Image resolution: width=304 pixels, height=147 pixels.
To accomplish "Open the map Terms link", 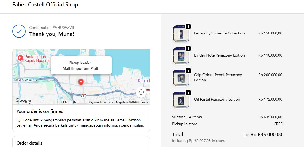I will tap(144, 102).
